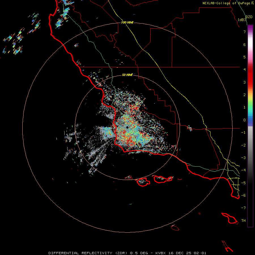Click the "-2" value on the color scale
The height and width of the screenshot is (255, 255).
pos(243,145)
